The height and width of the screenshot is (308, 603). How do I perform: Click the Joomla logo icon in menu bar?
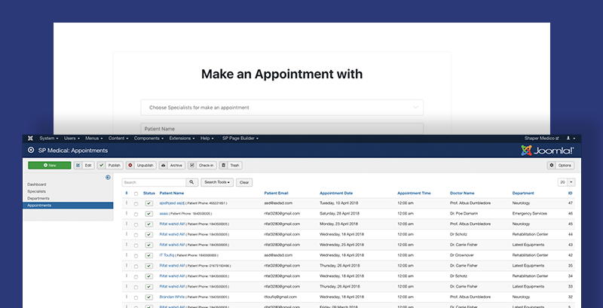pyautogui.click(x=30, y=139)
